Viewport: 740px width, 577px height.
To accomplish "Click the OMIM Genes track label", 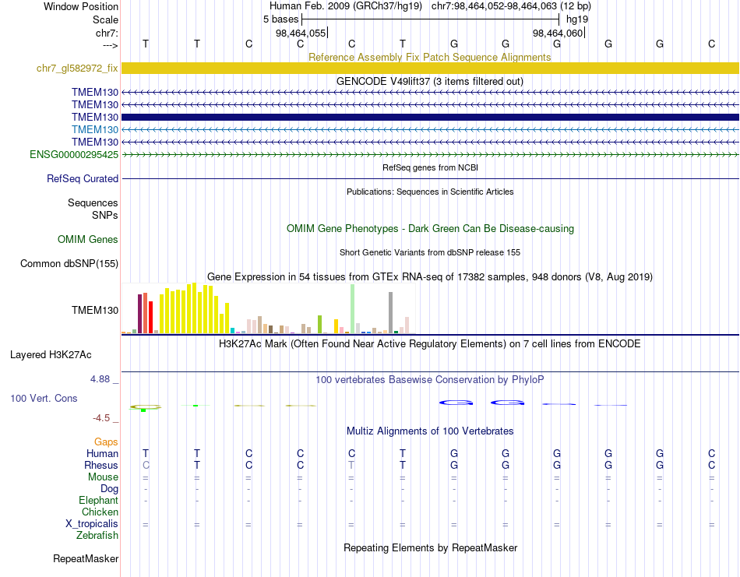I will click(x=88, y=240).
